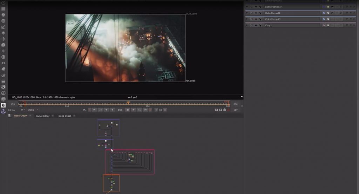The width and height of the screenshot is (359, 194).
Task: Minimize the Crop1 panel bar icon
Action: (x=256, y=25)
